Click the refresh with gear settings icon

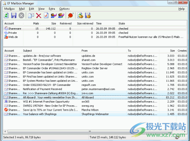80,16
